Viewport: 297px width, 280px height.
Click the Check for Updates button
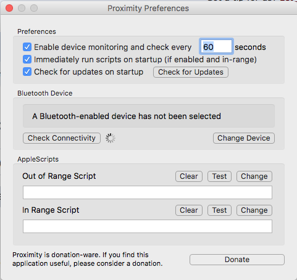coord(191,72)
